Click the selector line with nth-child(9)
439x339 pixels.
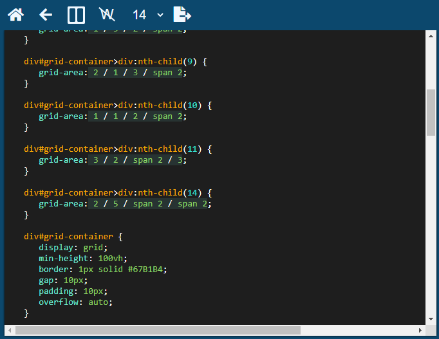115,62
